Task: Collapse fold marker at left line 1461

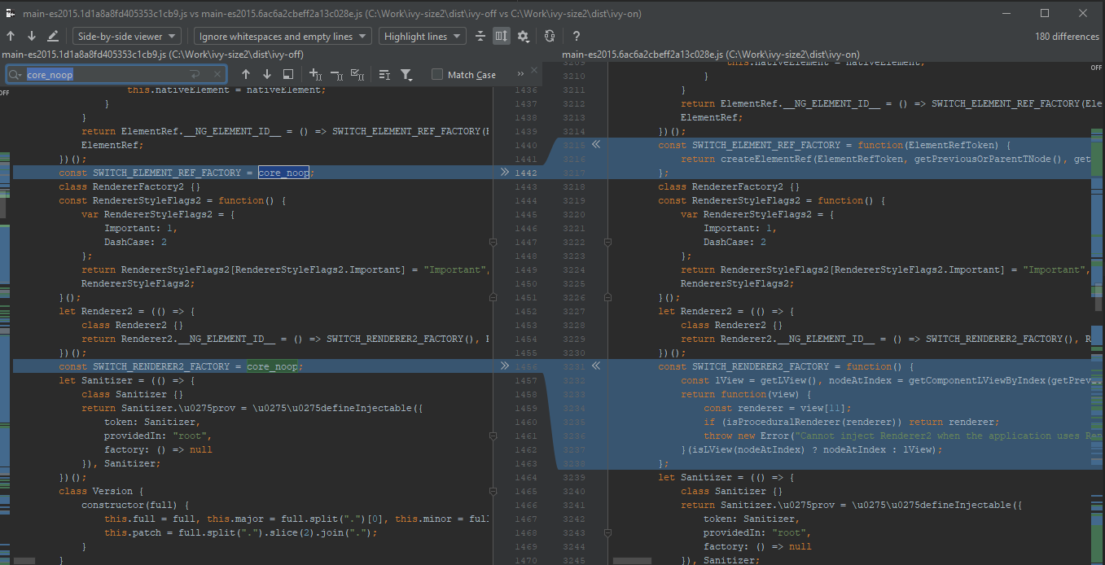Action: 493,436
